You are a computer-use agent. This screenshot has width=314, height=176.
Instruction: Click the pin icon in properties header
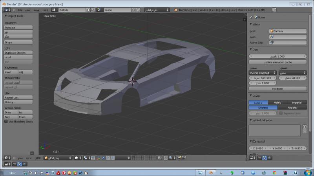pos(251,17)
